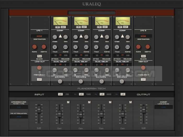Click the MS label between attack and release, first band
Screen dimensions: 183x137
coord(60,55)
